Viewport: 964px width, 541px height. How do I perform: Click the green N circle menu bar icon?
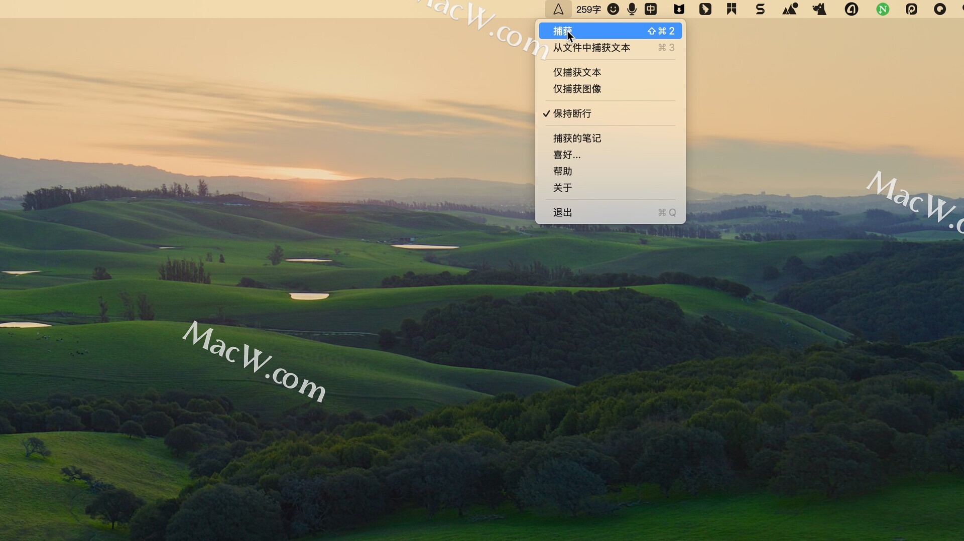coord(883,9)
